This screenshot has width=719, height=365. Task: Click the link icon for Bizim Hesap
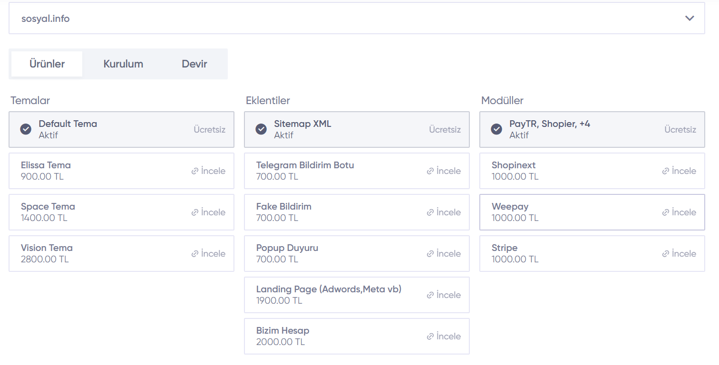(430, 336)
